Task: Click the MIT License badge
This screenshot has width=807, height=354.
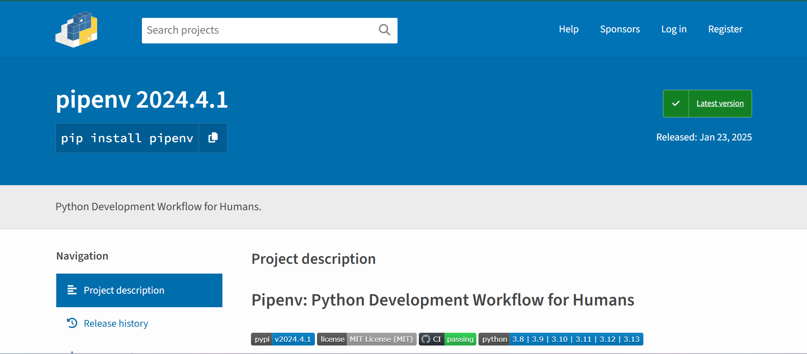Action: coord(366,339)
